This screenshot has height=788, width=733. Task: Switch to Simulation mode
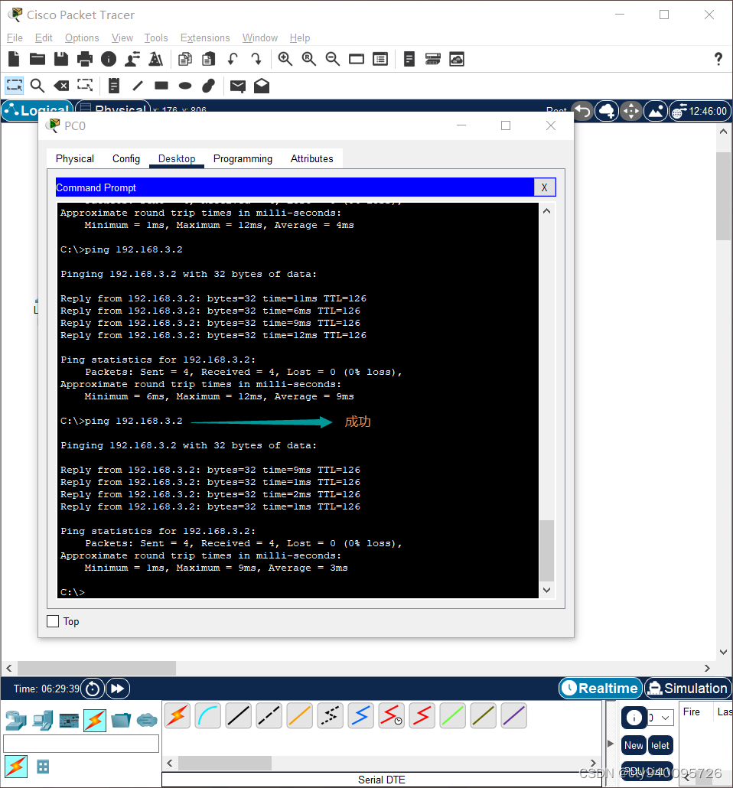point(688,688)
